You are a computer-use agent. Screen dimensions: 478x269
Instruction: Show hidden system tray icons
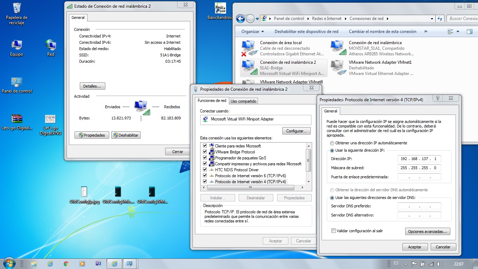click(x=405, y=264)
